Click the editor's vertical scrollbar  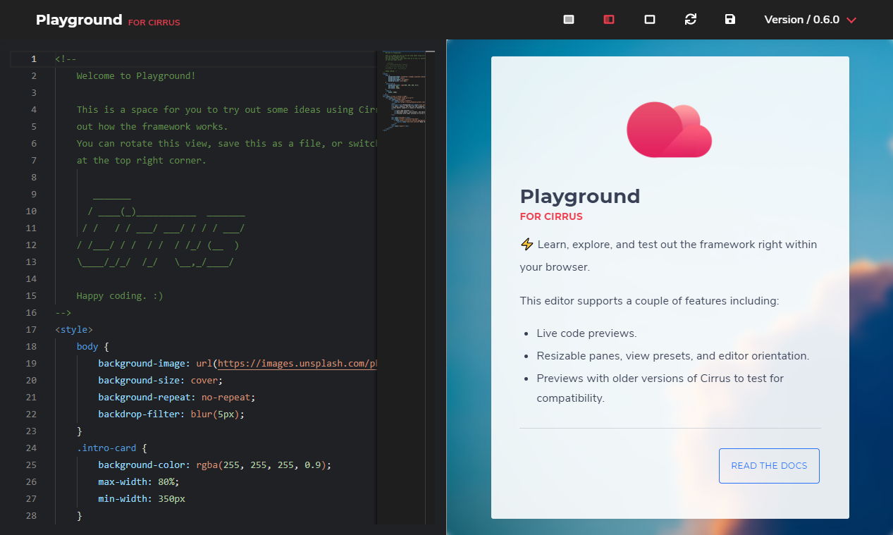431,287
